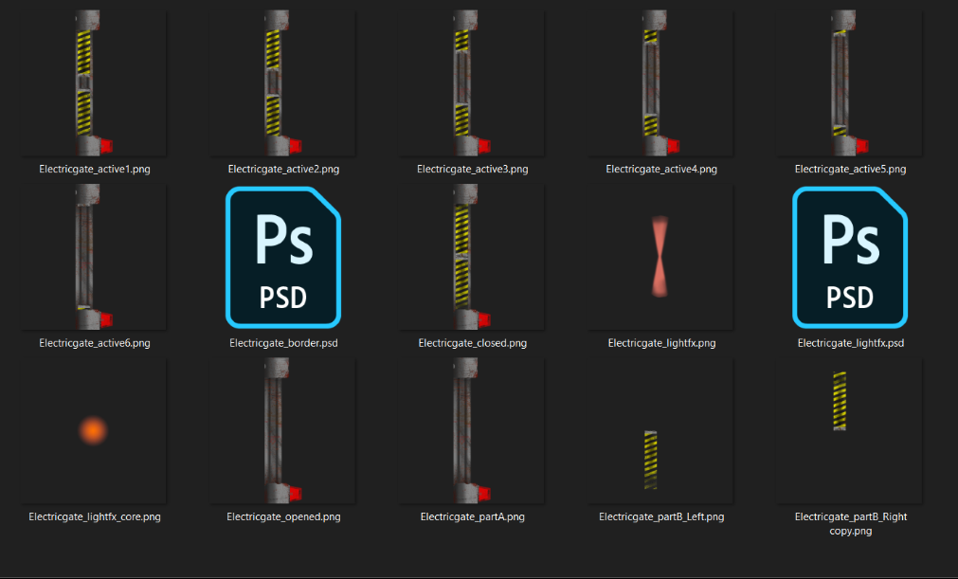Viewport: 958px width, 579px height.
Task: Choose the Electricgate_opened.png thumbnail
Action: (x=283, y=430)
